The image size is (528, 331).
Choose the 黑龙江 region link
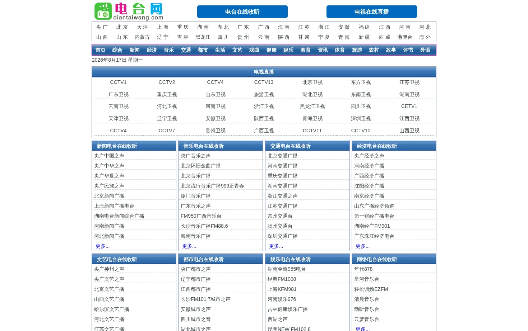[203, 37]
